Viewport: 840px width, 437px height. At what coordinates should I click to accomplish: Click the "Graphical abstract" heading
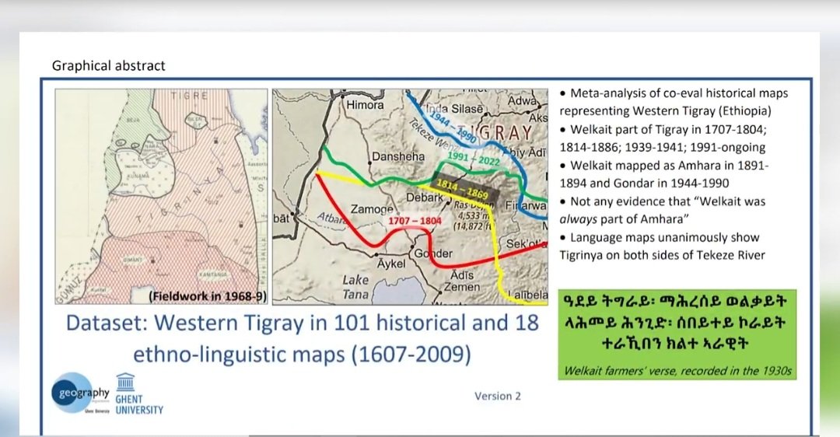point(109,66)
